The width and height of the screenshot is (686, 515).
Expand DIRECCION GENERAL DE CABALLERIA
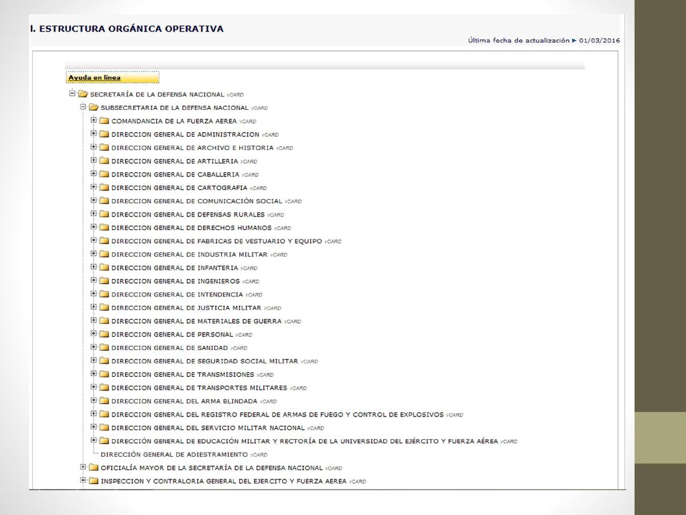(93, 174)
